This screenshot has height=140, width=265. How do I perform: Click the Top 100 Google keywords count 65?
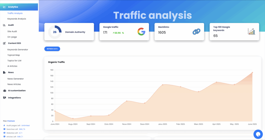(x=216, y=36)
